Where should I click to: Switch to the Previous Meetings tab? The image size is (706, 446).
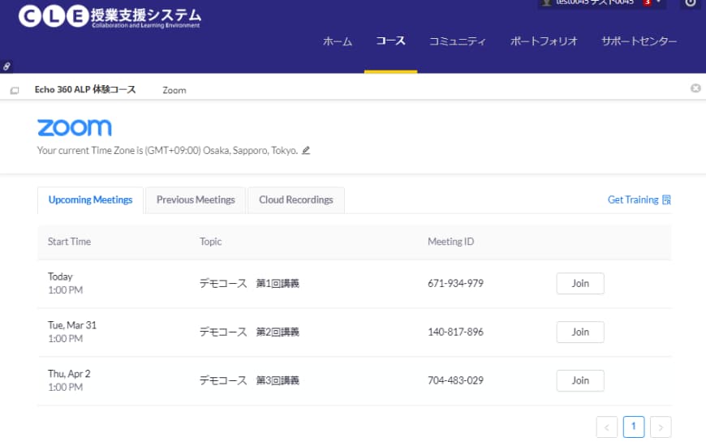196,199
